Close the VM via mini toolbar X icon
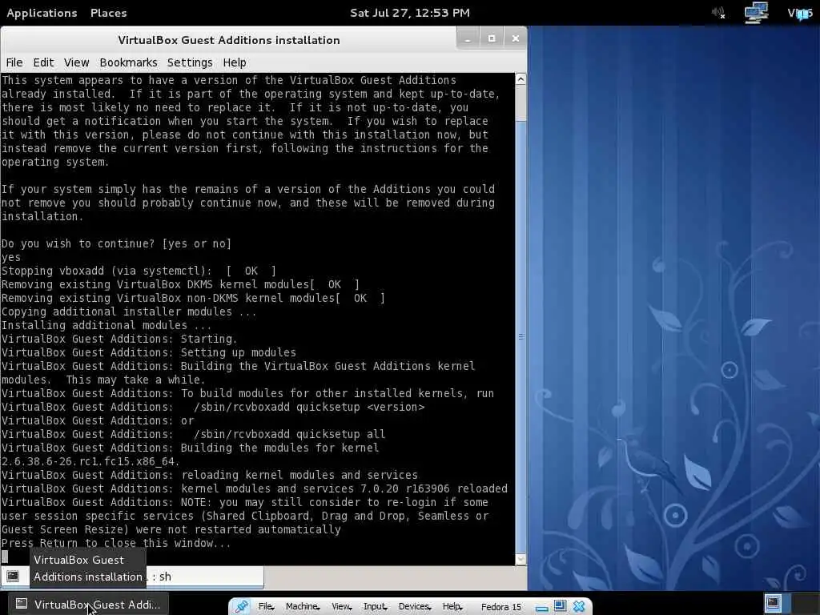 coord(578,606)
